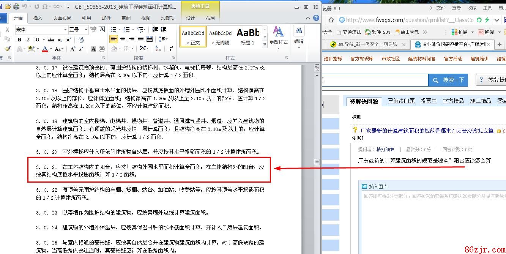Toggle bold formatting in the Word ribbon
Image resolution: width=506 pixels, height=254 pixels.
point(19,40)
